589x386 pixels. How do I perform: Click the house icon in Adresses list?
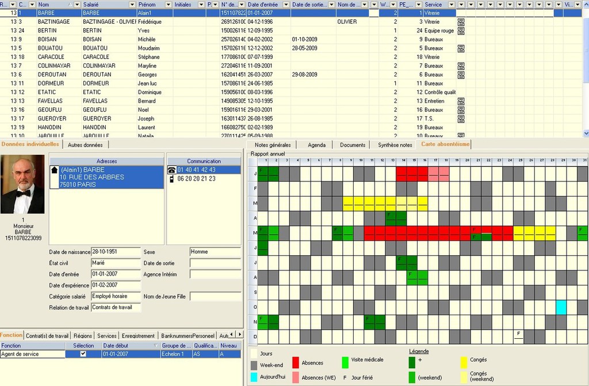55,170
